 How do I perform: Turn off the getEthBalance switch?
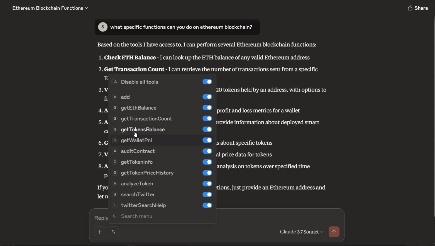click(207, 108)
